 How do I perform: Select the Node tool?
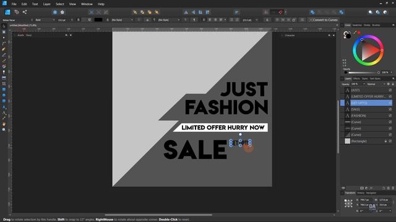[x=4, y=38]
